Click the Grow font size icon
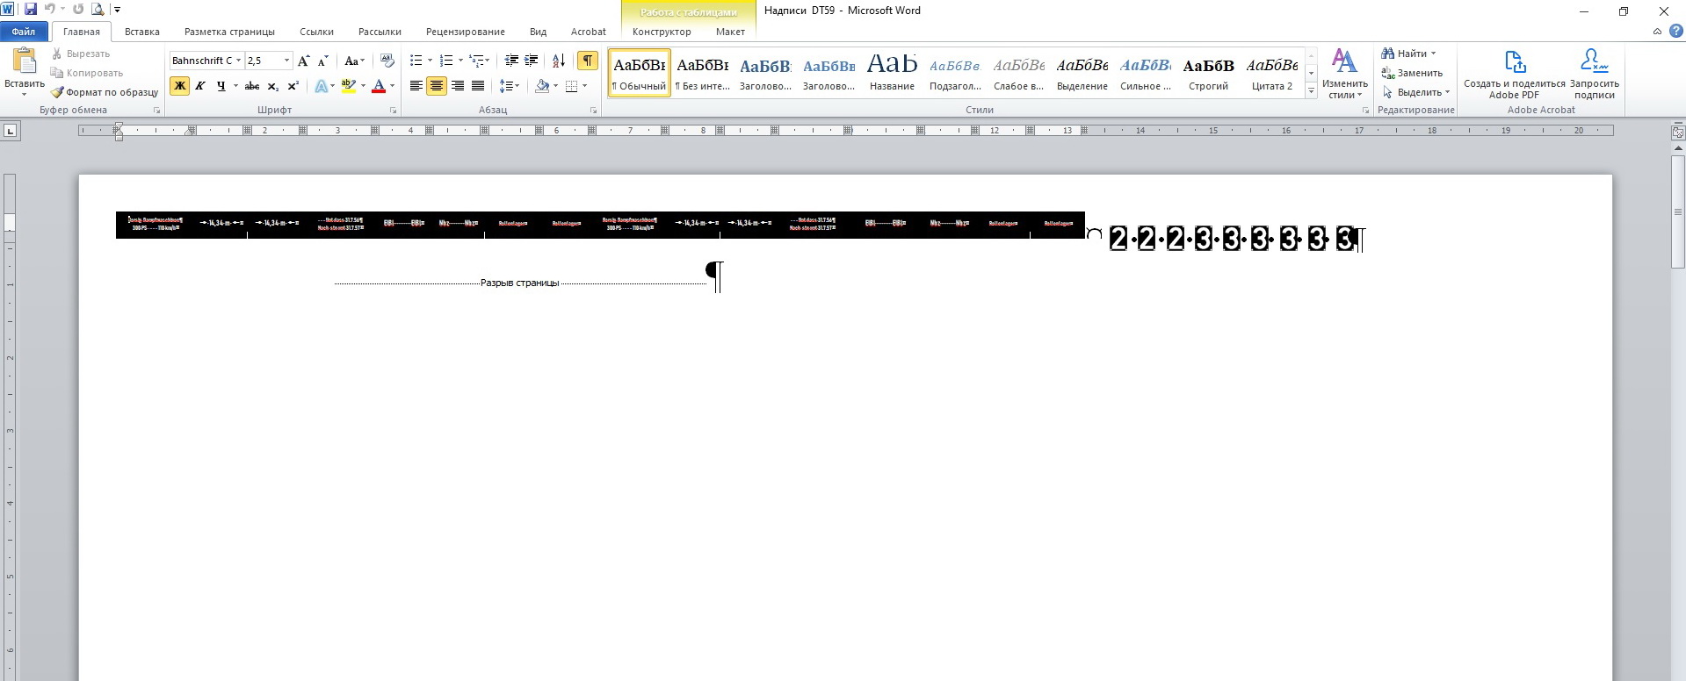The width and height of the screenshot is (1686, 681). tap(303, 61)
